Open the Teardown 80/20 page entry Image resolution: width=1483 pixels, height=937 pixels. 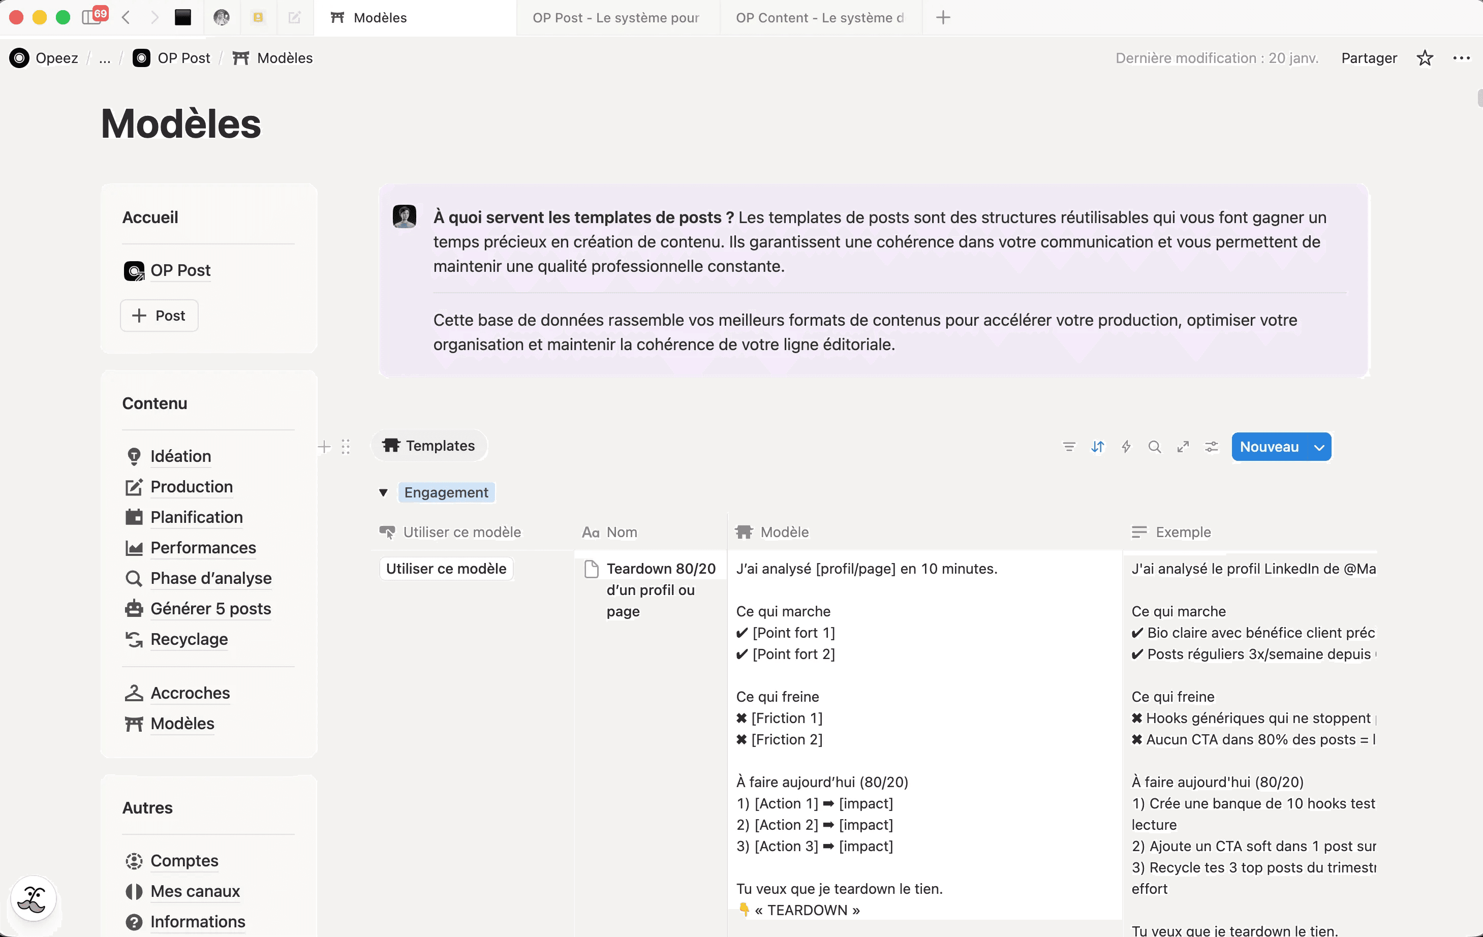point(660,568)
